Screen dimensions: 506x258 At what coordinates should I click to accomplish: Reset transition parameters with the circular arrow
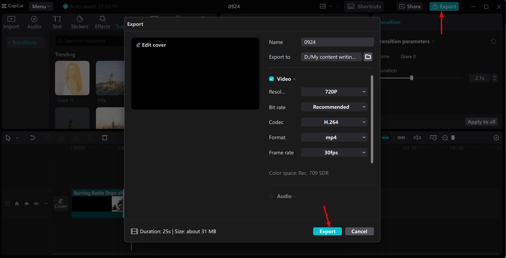pos(493,41)
